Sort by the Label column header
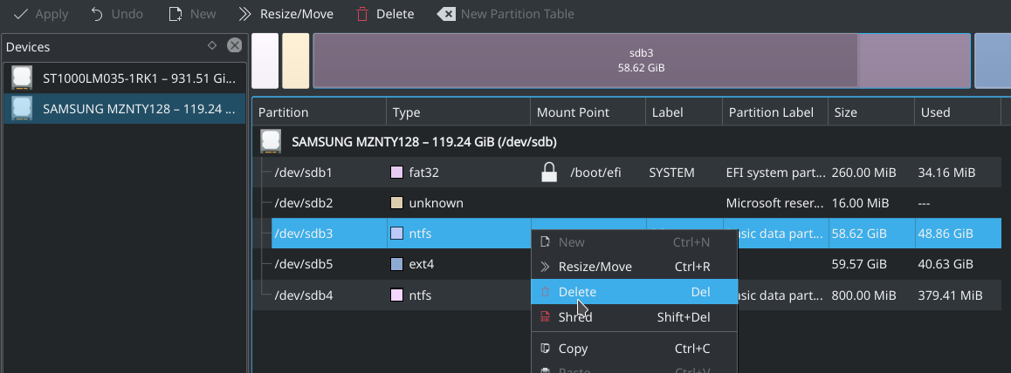This screenshot has width=1011, height=373. tap(684, 112)
